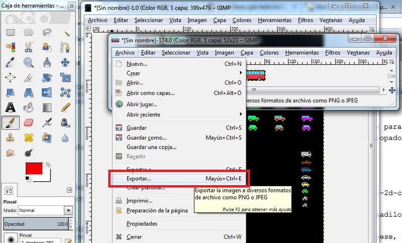
Task: Select the Alignment tool
Action: pos(11,77)
